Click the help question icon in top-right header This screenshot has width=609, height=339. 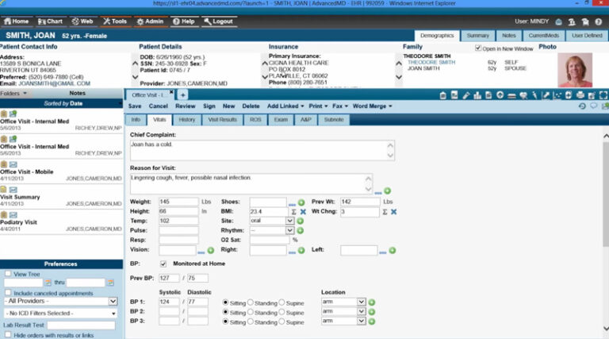599,21
